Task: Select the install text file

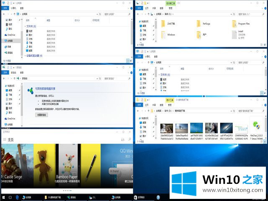Action: click(239, 35)
